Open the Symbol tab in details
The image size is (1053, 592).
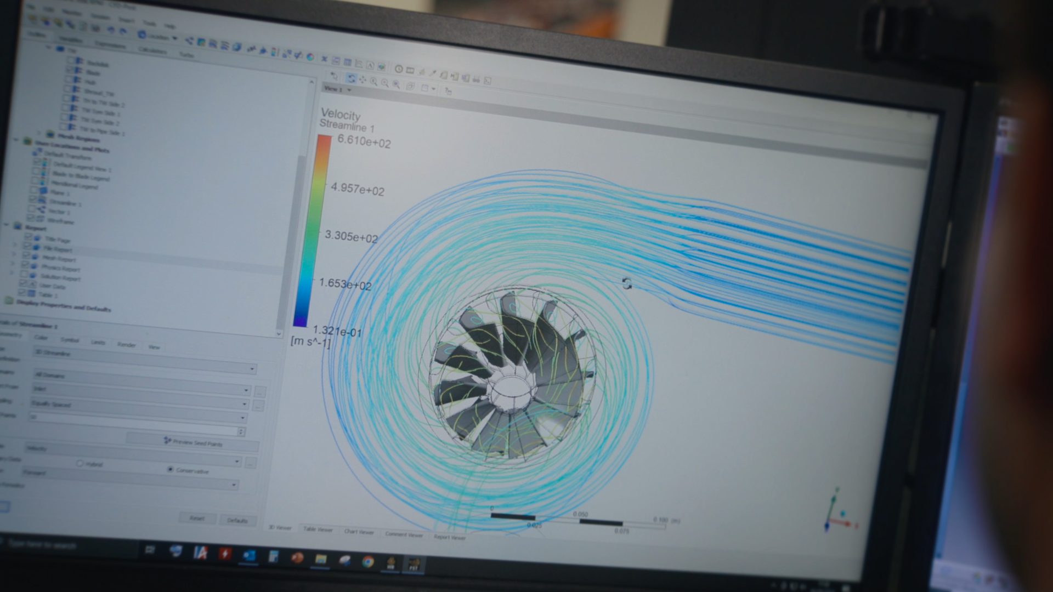[70, 340]
